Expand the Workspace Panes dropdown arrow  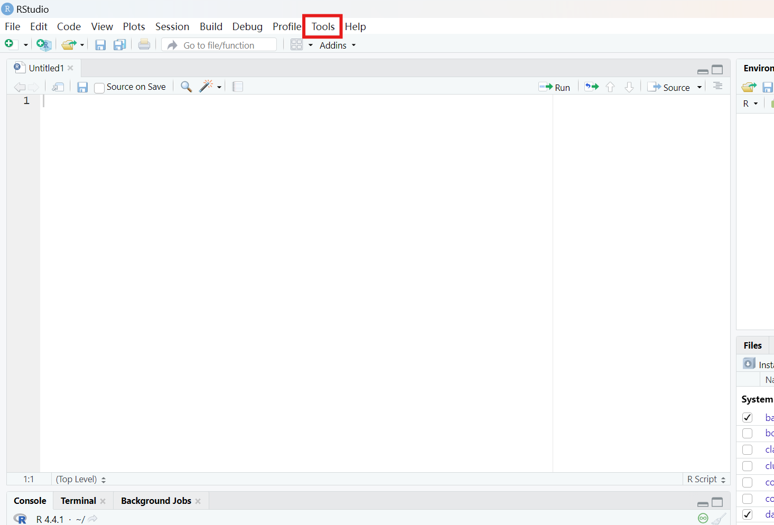311,45
